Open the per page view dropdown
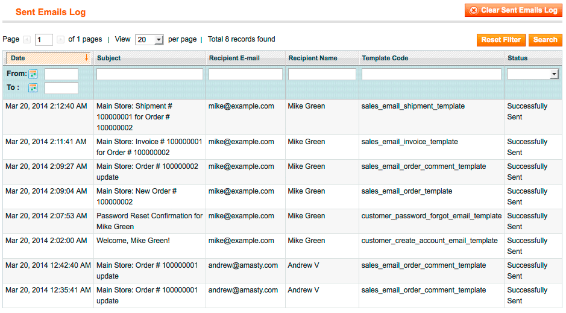 [x=149, y=40]
